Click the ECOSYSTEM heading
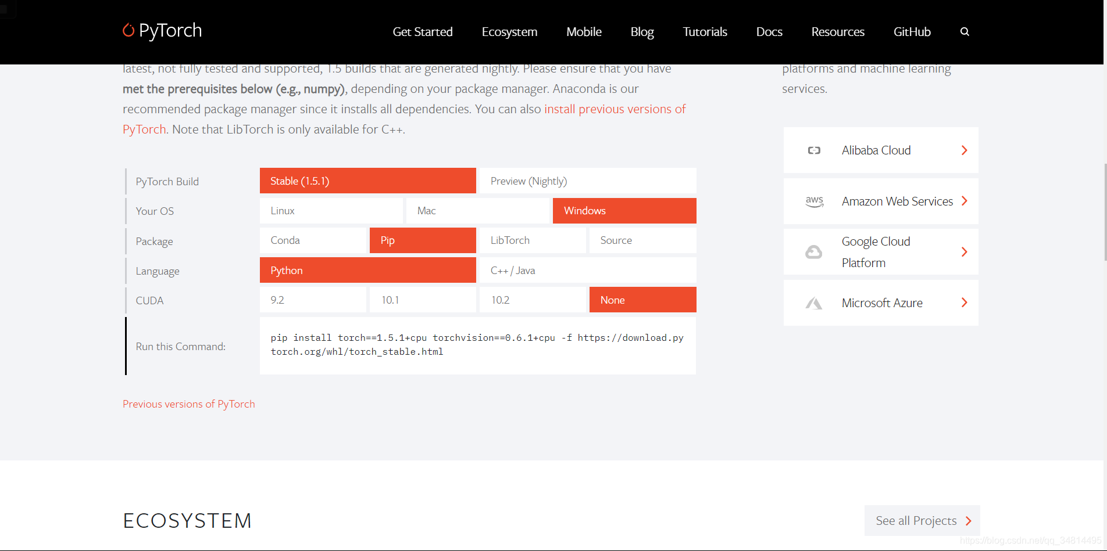This screenshot has width=1107, height=551. click(x=187, y=521)
